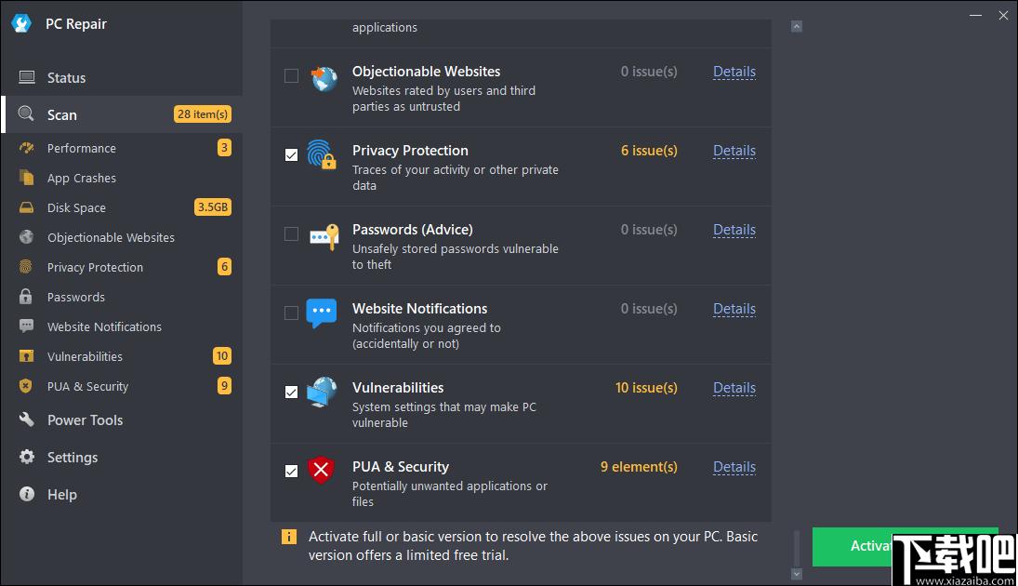Click the 3.5GB badge on Disk Space
This screenshot has width=1018, height=586.
213,207
